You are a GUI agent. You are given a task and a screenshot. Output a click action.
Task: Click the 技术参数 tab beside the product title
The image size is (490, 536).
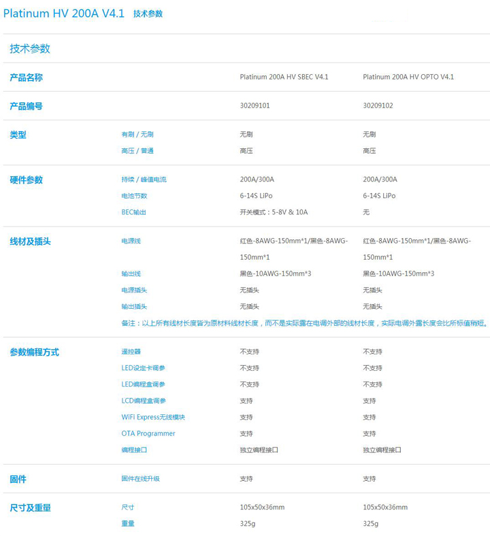pos(148,14)
